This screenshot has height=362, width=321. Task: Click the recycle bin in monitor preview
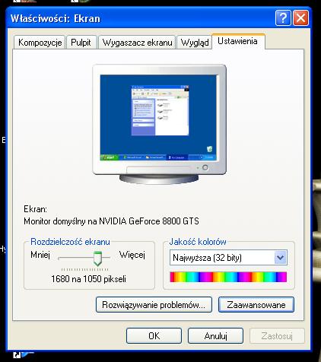pyautogui.click(x=209, y=149)
